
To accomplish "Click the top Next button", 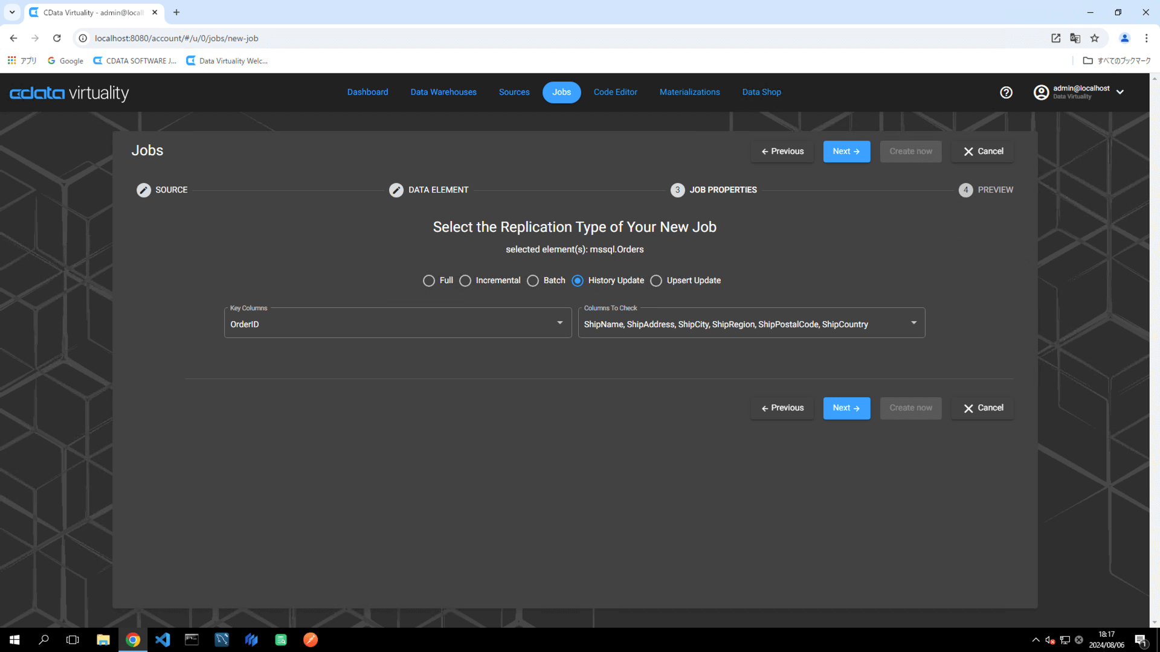I will [846, 152].
